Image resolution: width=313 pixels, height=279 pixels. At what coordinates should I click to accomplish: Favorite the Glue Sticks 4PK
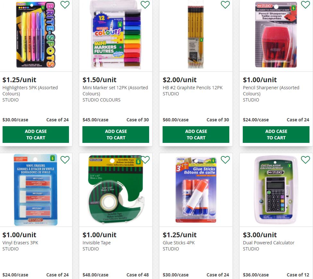point(225,160)
